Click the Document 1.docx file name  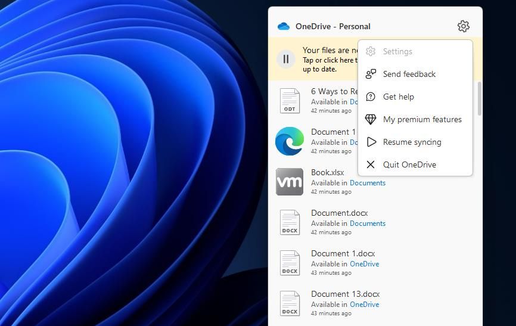coord(343,253)
